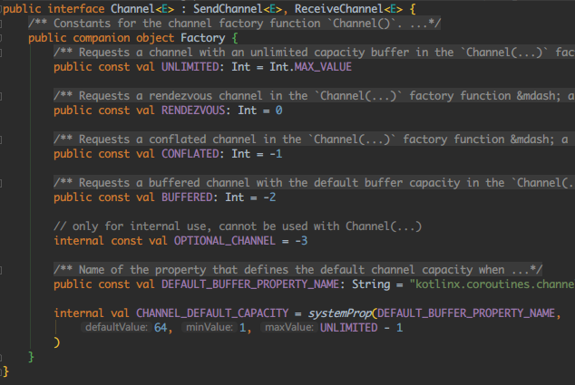
Task: Click the CHANNEL_DEFAULT_CAPACITY property name
Action: point(212,313)
